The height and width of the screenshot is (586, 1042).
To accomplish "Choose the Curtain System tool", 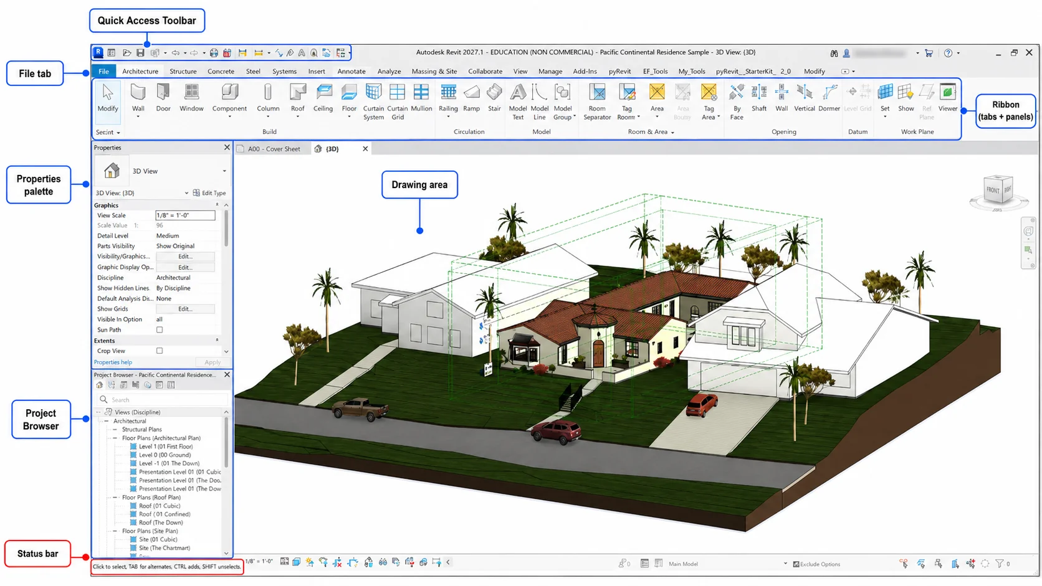I will (x=373, y=102).
